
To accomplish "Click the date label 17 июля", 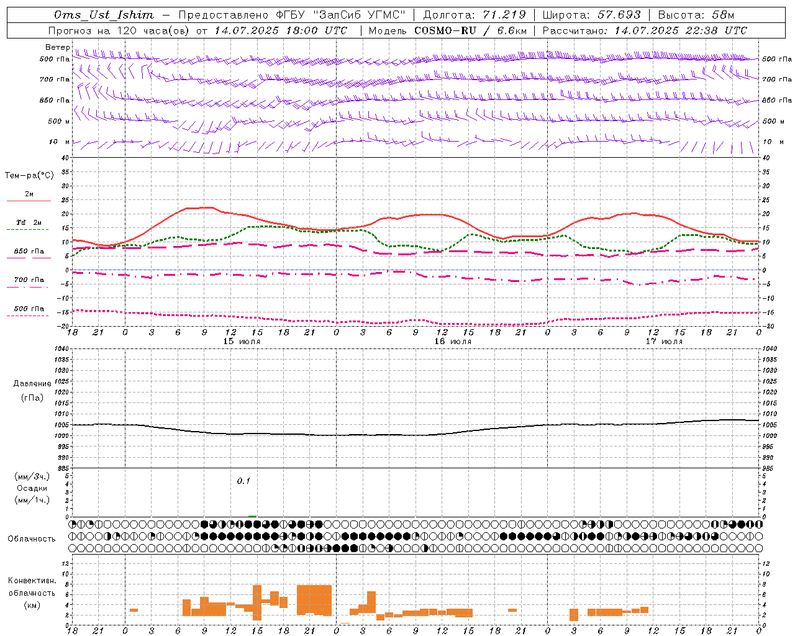I will pyautogui.click(x=664, y=342).
